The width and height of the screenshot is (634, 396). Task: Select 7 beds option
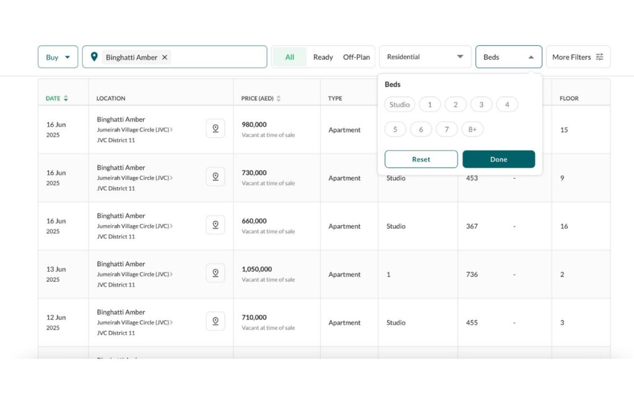click(447, 129)
